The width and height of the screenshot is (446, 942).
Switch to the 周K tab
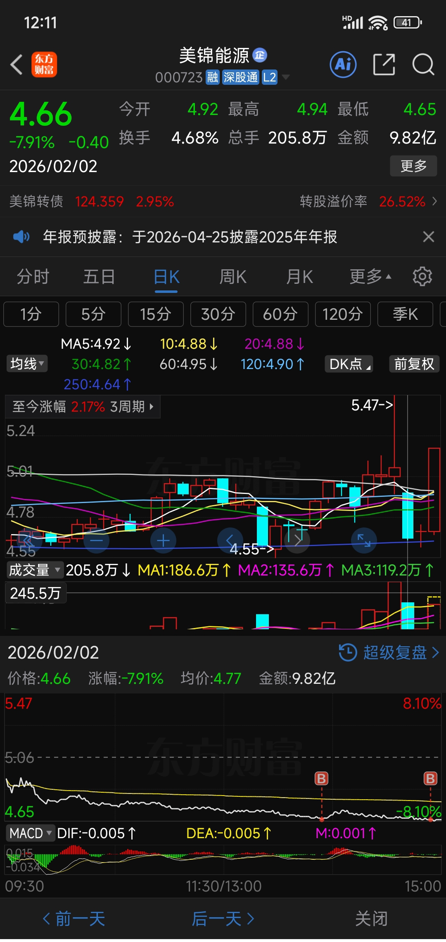click(x=233, y=276)
